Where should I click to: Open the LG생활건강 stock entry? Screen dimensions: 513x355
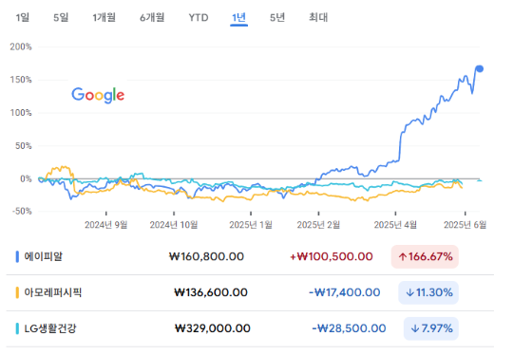(50, 328)
